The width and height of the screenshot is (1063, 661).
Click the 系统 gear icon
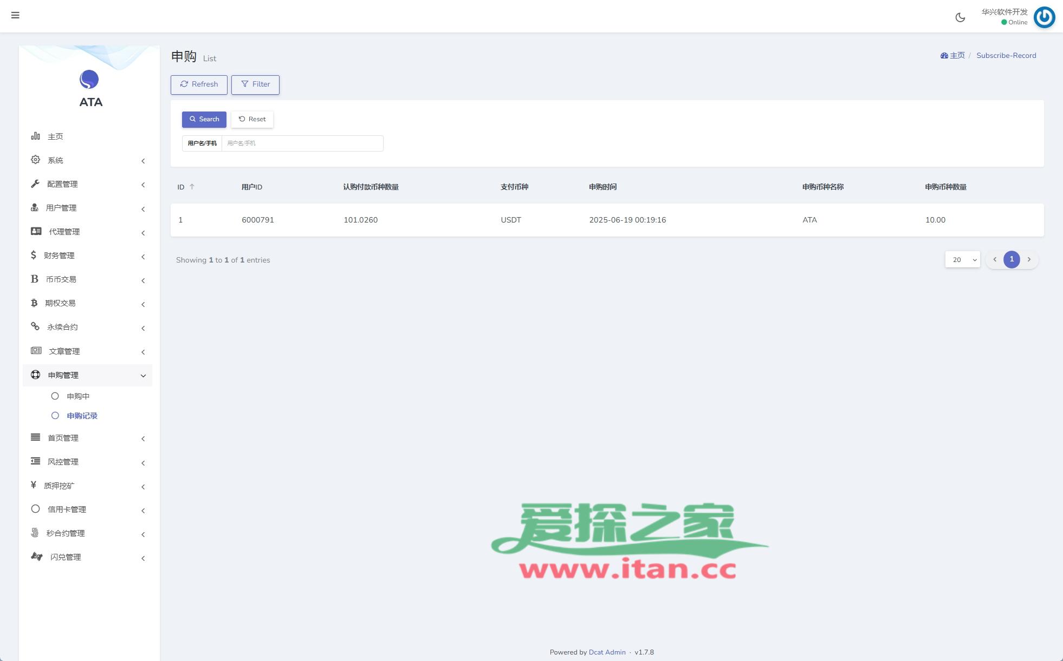pos(35,160)
